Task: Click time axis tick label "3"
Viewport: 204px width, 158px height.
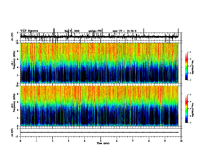Action: [x=69, y=141]
